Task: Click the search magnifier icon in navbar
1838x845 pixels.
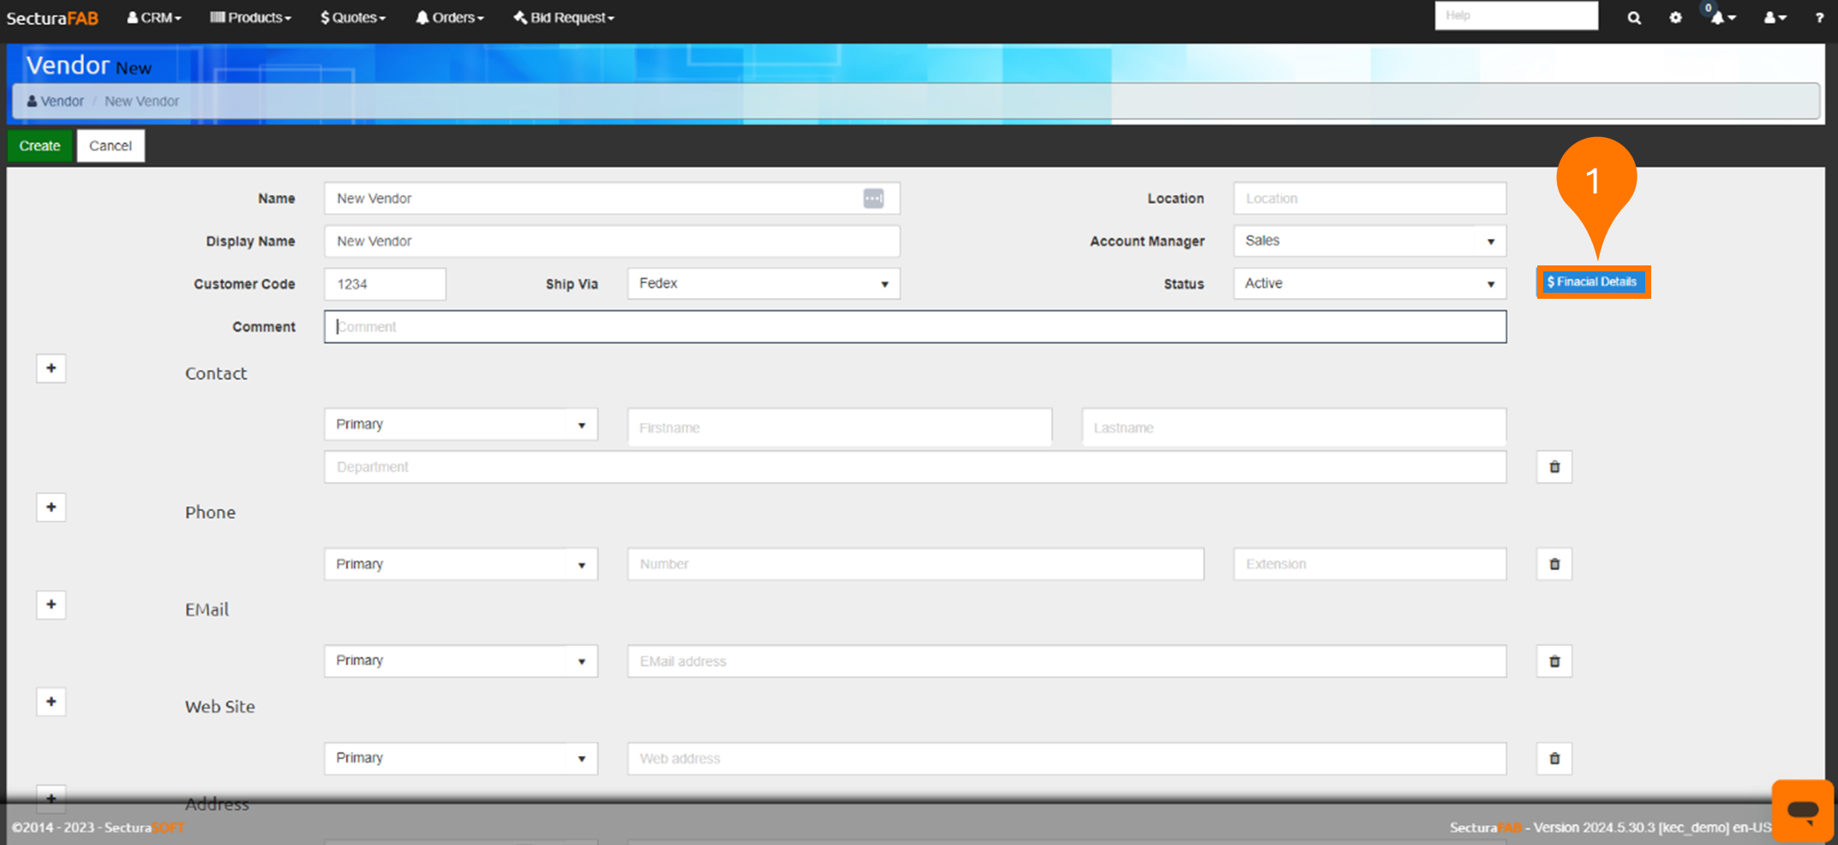Action: [x=1634, y=18]
